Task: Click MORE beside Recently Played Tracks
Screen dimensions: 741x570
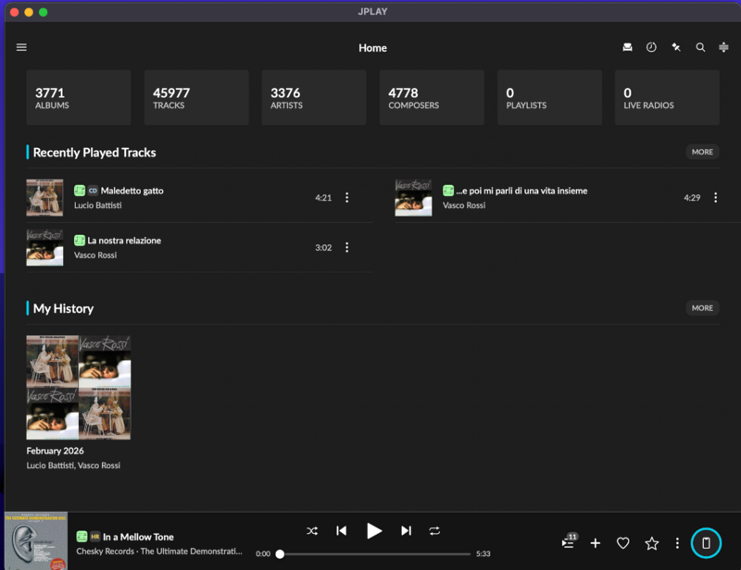Action: click(x=702, y=152)
